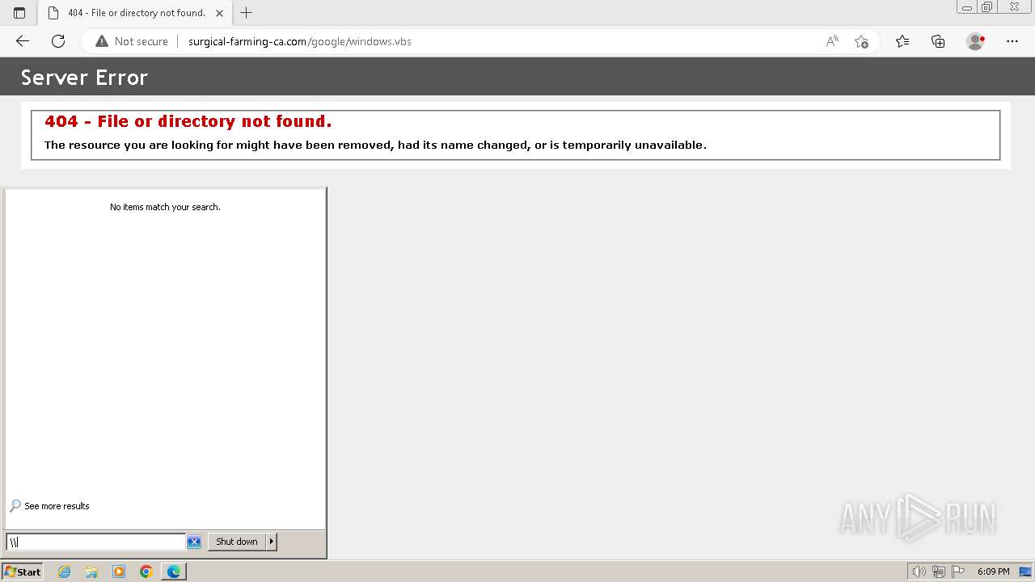The height and width of the screenshot is (582, 1035).
Task: Click the 404 - File or directory not found heading
Action: pos(188,121)
